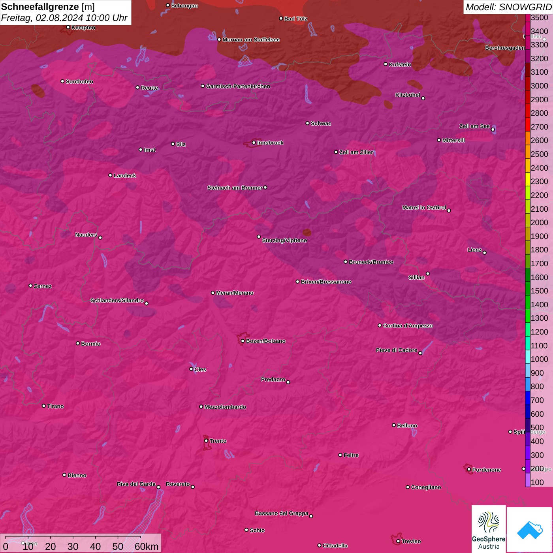Click the Riva del Garda marker
Screen dimensions: 553x553
pyautogui.click(x=158, y=487)
